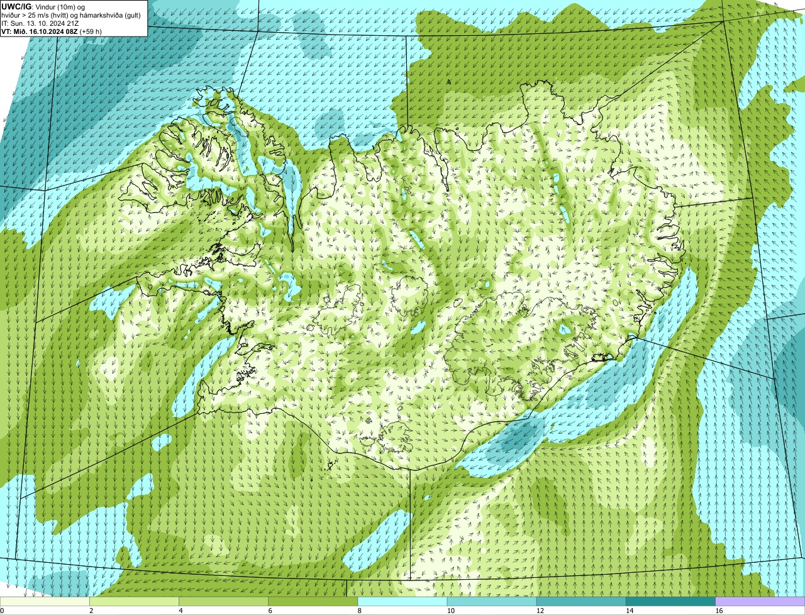Click the legend scale label '0'
The height and width of the screenshot is (615, 805).
coord(2,611)
